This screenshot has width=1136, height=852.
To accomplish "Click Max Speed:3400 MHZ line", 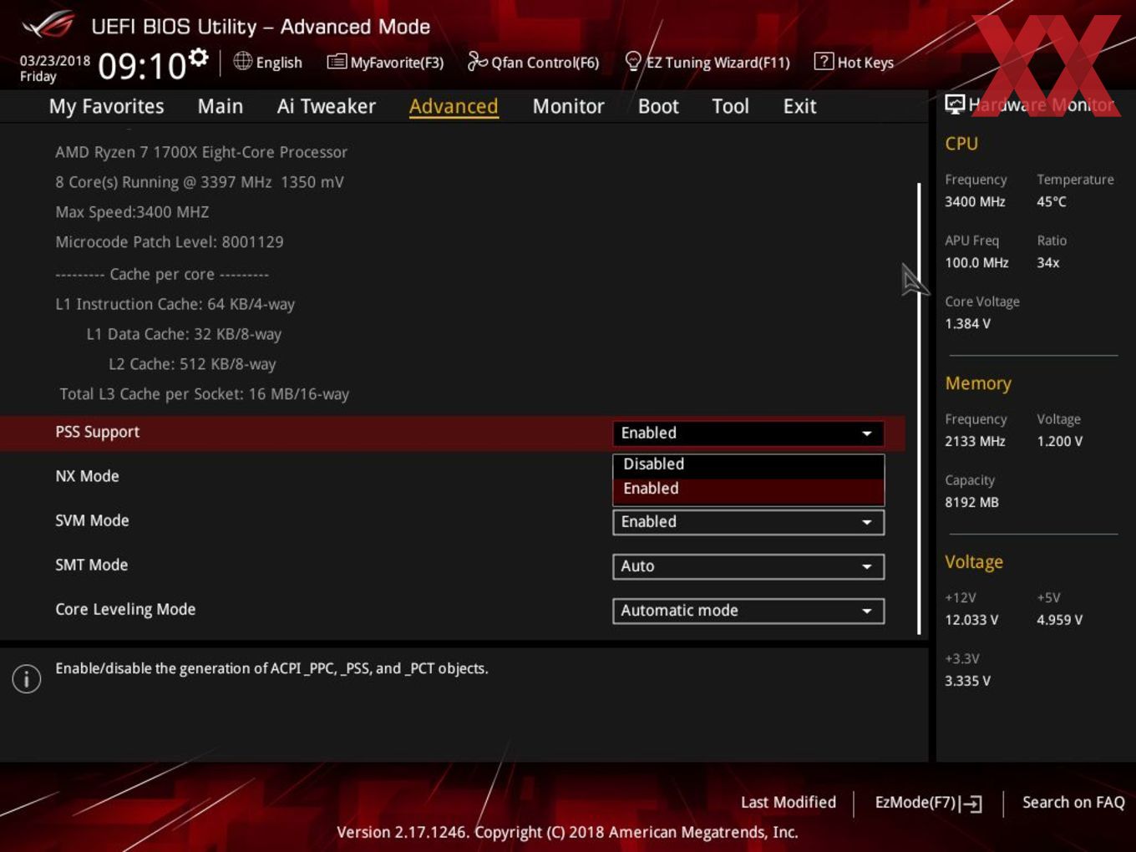I will [132, 212].
